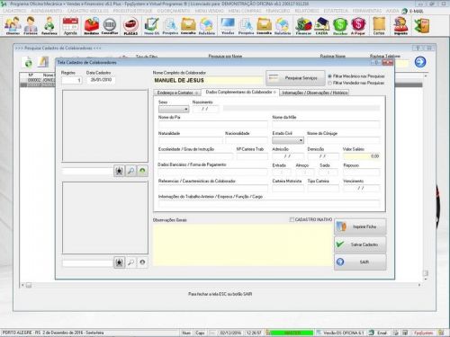
Task: Click the exit door icon in toolbar
Action: point(422,26)
